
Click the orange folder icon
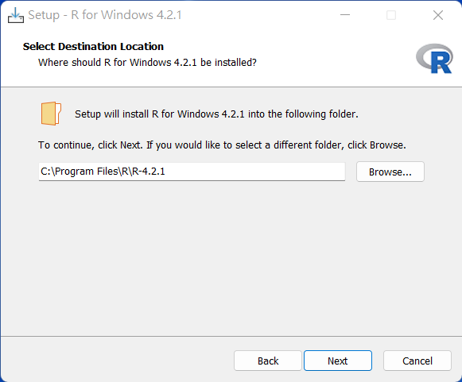(51, 114)
